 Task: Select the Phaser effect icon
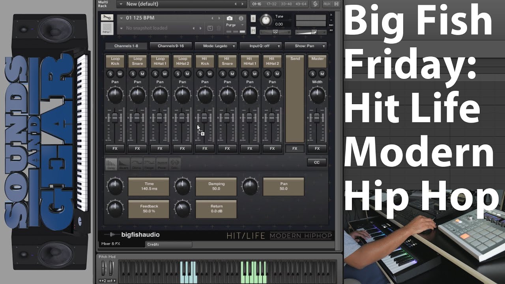pyautogui.click(x=162, y=164)
